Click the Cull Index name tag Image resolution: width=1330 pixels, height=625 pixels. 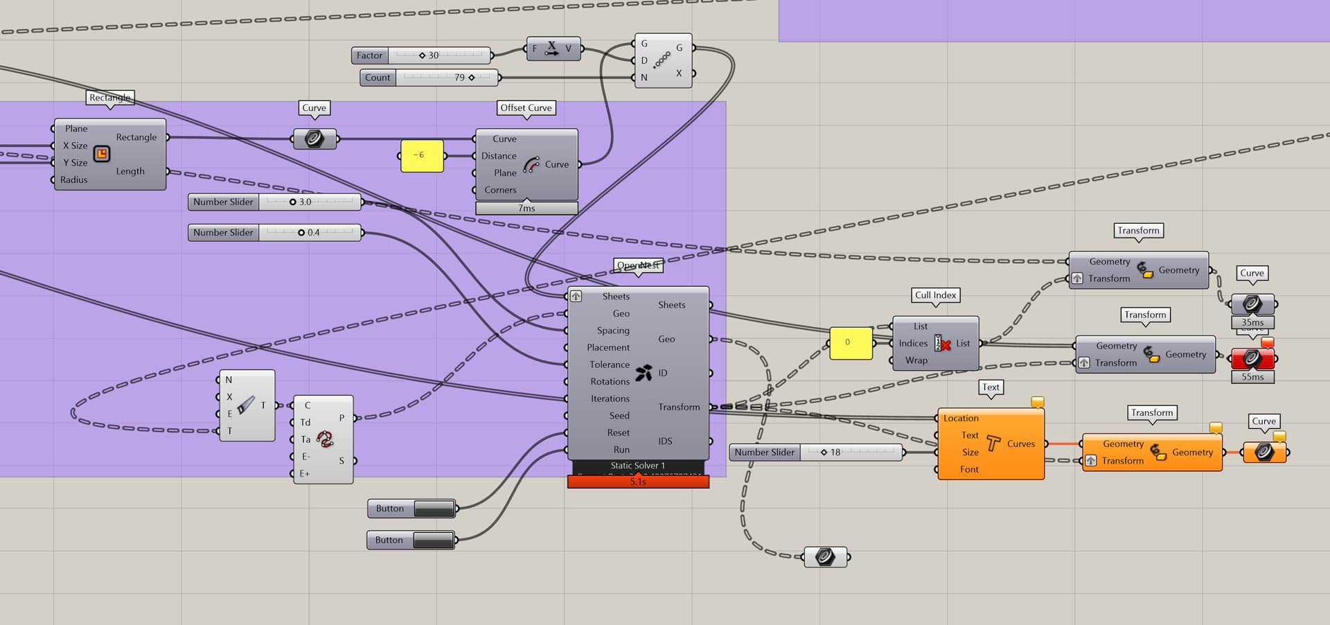[x=935, y=295]
